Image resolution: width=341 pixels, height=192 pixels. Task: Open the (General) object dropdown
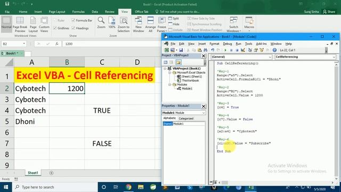point(270,57)
